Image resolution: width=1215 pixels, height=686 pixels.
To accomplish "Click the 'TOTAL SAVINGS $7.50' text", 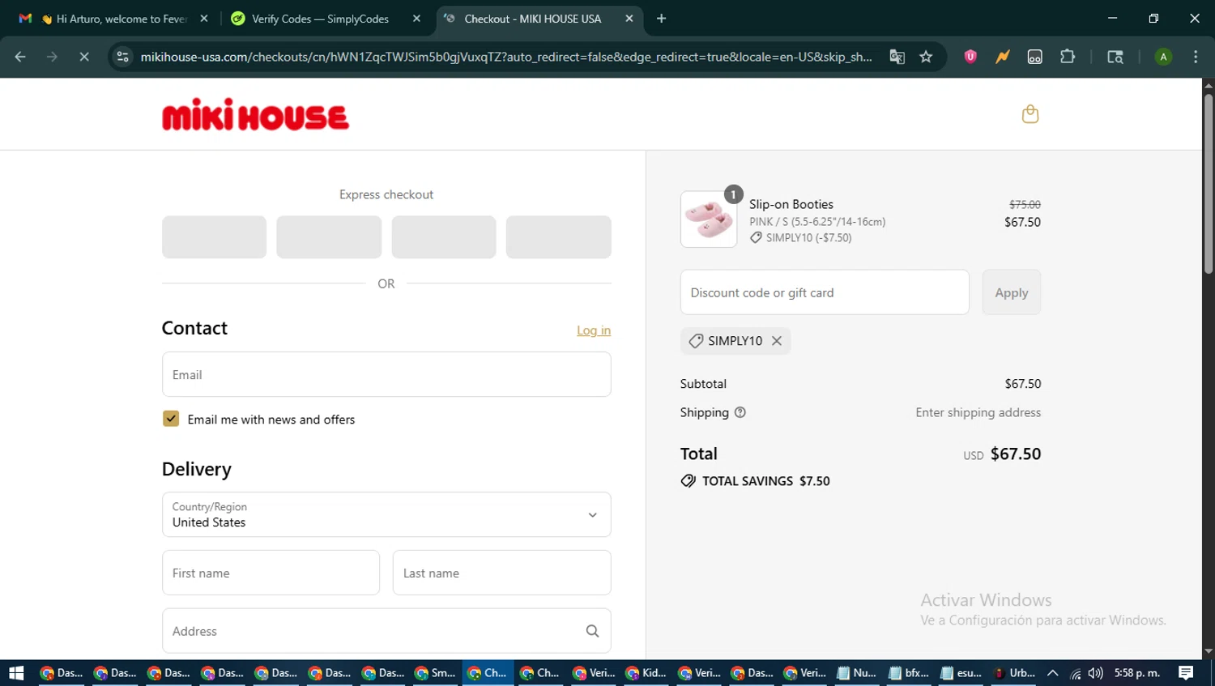I will 766,481.
